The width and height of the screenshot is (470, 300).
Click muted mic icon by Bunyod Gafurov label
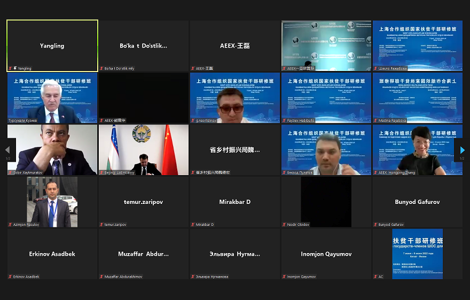pos(375,225)
